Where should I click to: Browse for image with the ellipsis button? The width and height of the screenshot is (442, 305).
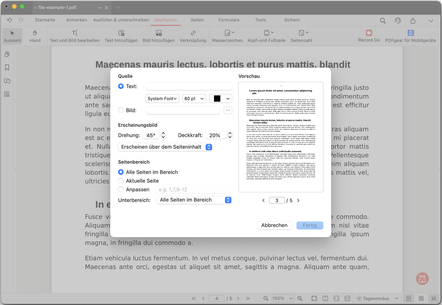pyautogui.click(x=228, y=111)
